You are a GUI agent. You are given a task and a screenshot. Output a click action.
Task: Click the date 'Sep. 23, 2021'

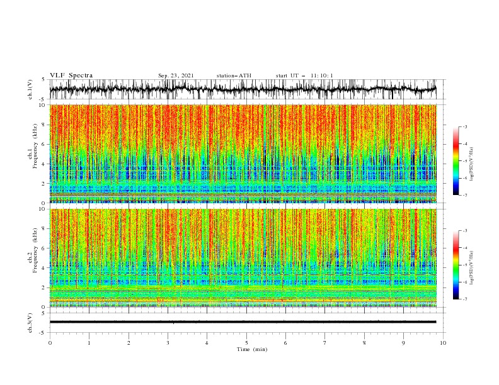click(x=176, y=75)
